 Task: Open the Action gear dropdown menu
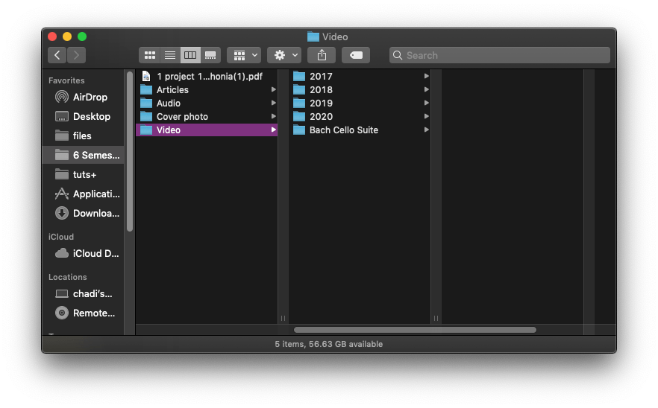pyautogui.click(x=284, y=55)
